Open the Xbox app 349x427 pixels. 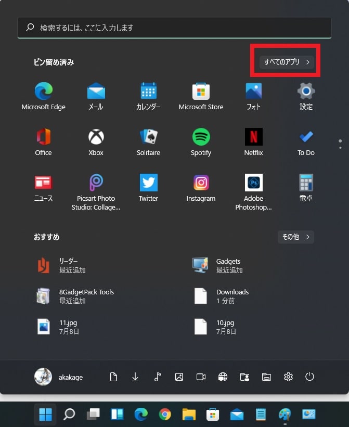[x=96, y=141]
